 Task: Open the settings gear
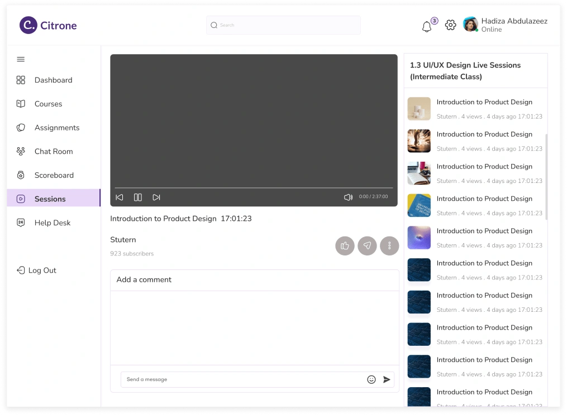point(450,25)
